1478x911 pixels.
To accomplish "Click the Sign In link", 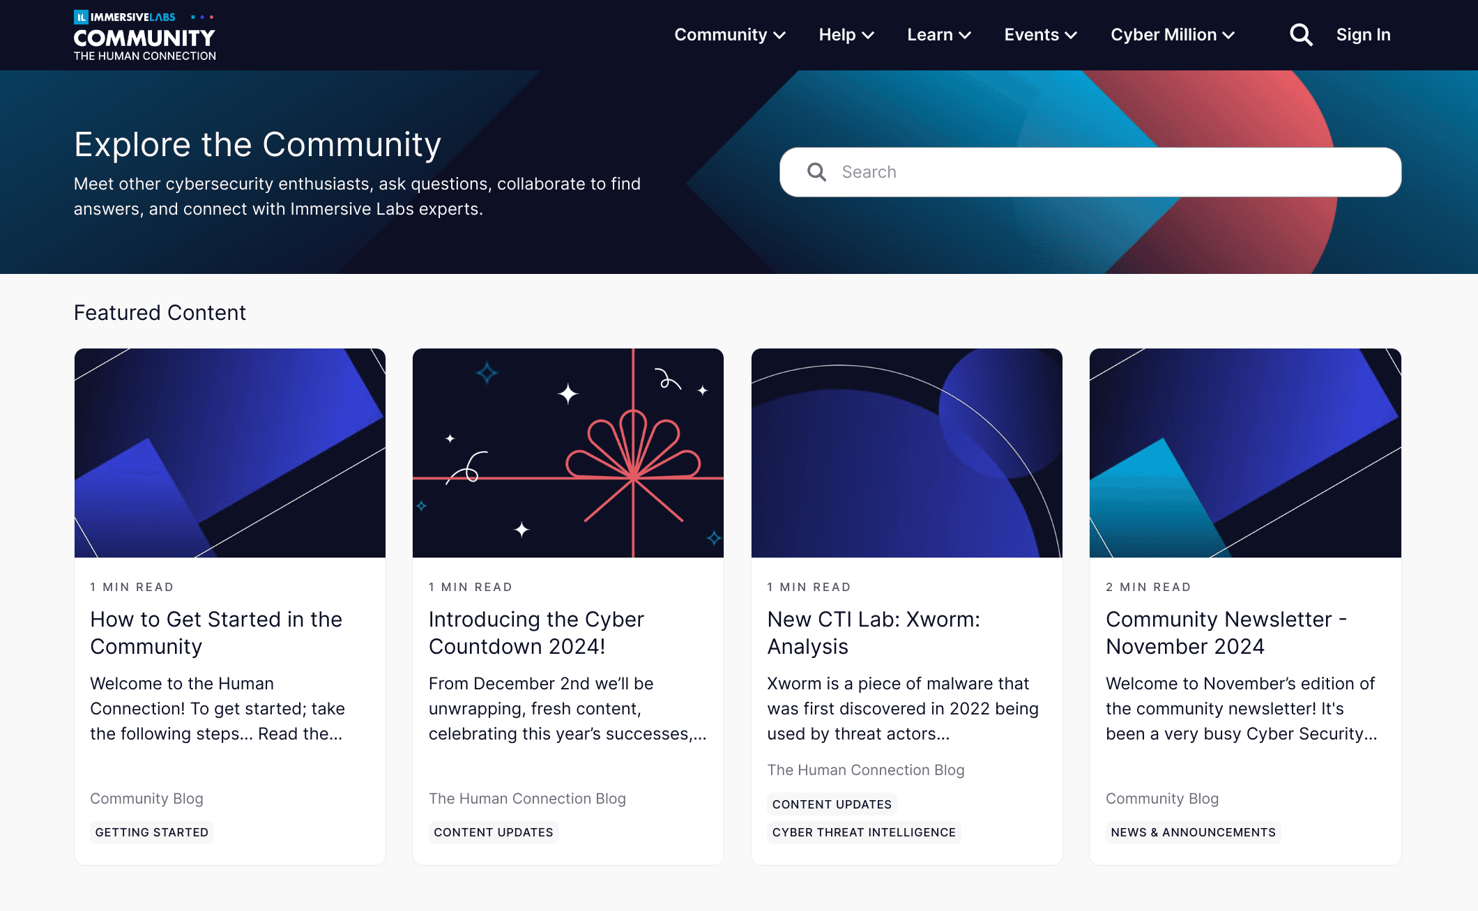I will (x=1363, y=34).
